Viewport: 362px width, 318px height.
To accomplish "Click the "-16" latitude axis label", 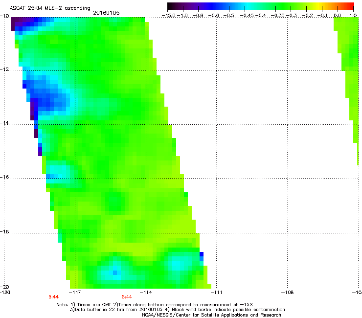I will [4, 177].
